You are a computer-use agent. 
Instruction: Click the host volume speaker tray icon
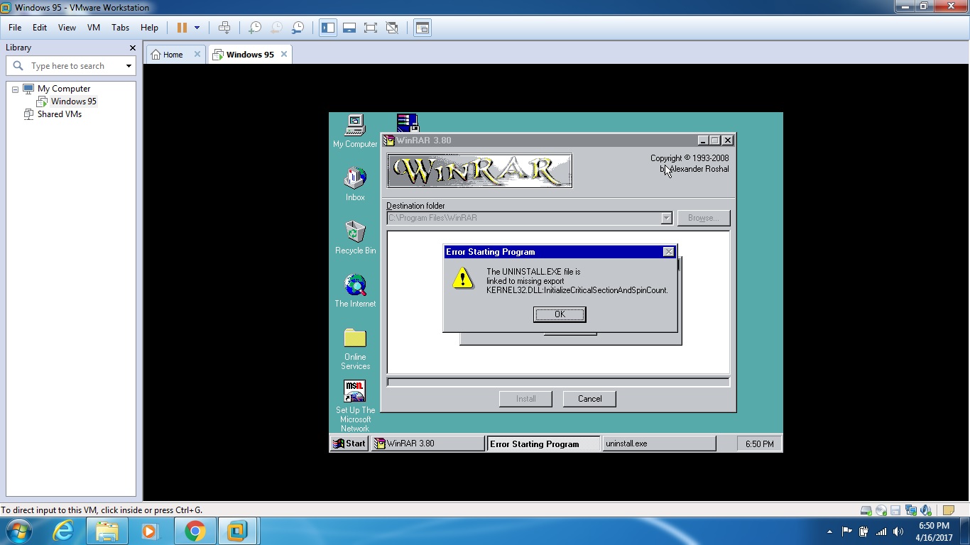[898, 532]
